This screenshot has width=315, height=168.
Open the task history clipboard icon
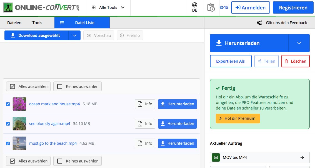pos(211,7)
